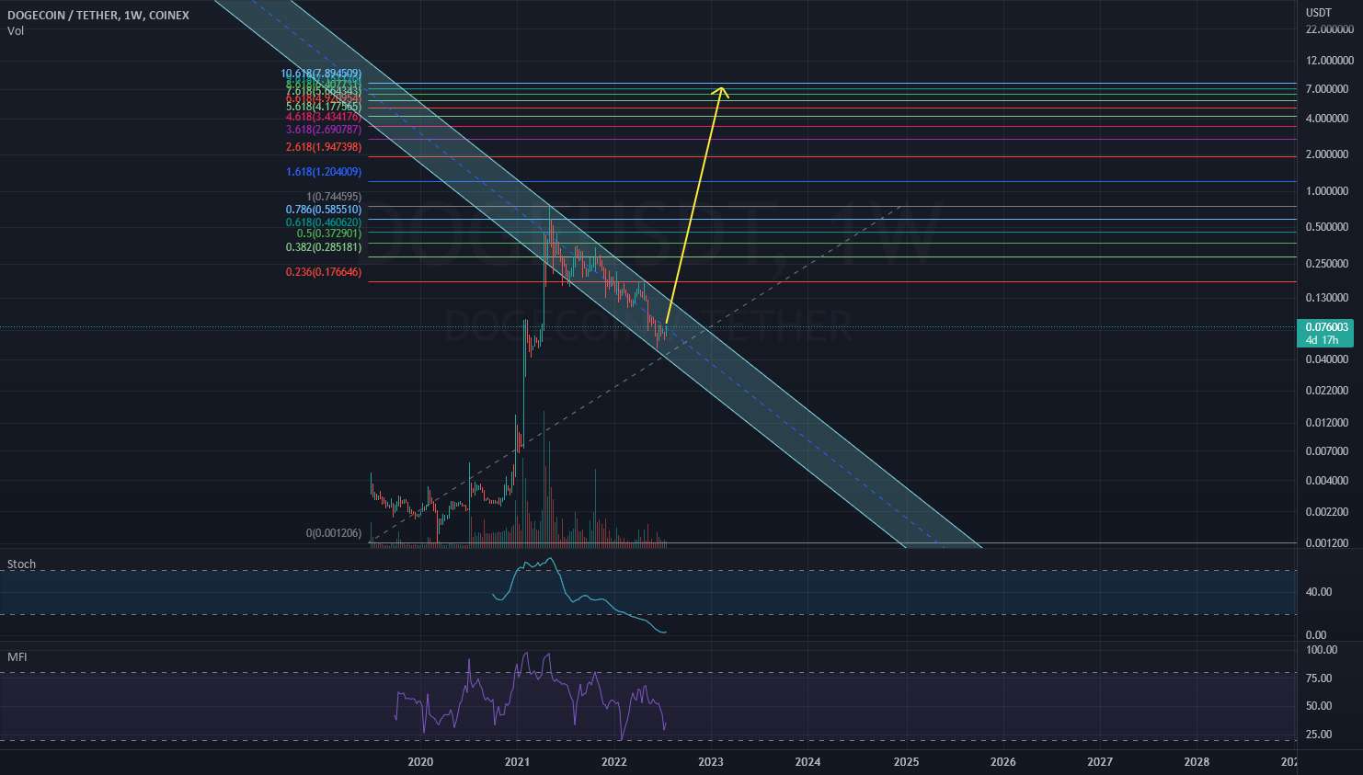Select Fibonacci label 10.618(7.894509)
Viewport: 1363px width, 775px height.
[321, 74]
